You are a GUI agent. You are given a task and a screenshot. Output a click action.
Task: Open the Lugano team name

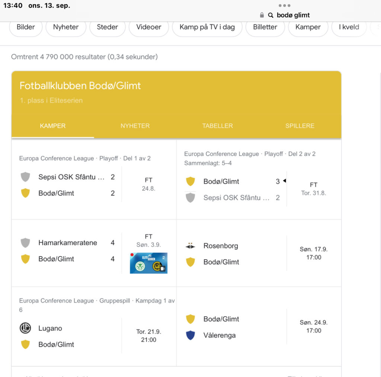point(50,328)
